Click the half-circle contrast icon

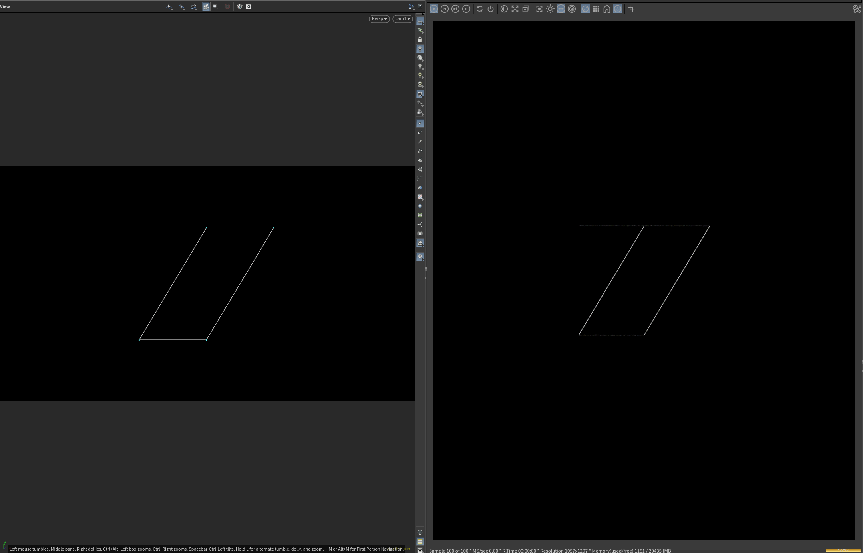[x=504, y=9]
